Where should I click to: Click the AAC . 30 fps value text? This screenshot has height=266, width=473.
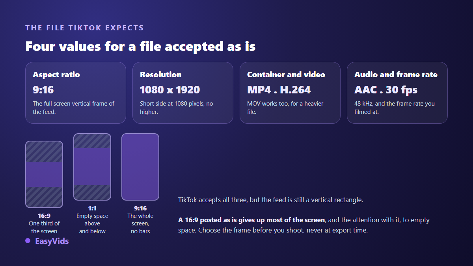coord(386,90)
